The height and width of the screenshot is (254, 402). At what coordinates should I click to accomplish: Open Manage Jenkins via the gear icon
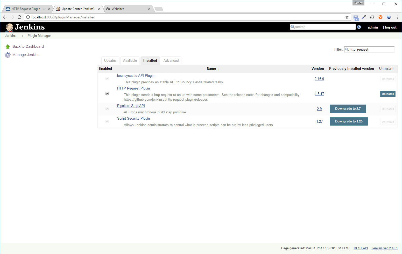click(x=8, y=55)
